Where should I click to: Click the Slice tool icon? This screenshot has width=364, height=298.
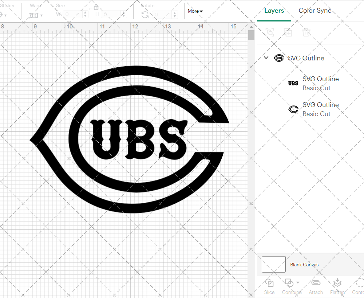point(269,283)
